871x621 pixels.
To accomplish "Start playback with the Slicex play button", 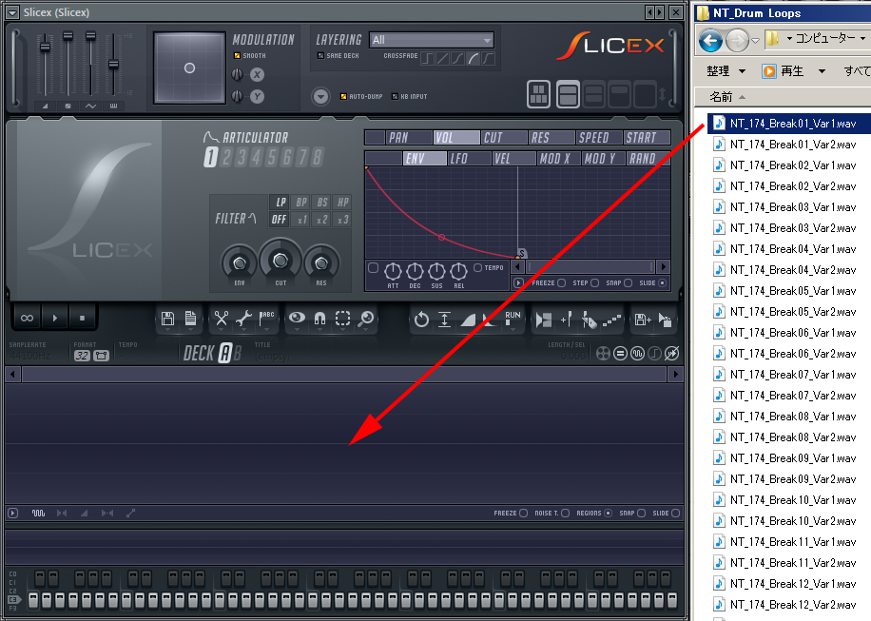I will pos(54,319).
